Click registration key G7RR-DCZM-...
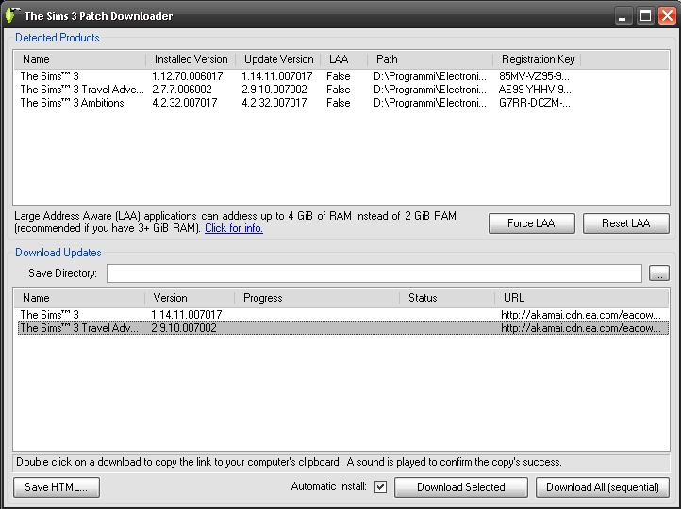The width and height of the screenshot is (681, 509). (534, 103)
